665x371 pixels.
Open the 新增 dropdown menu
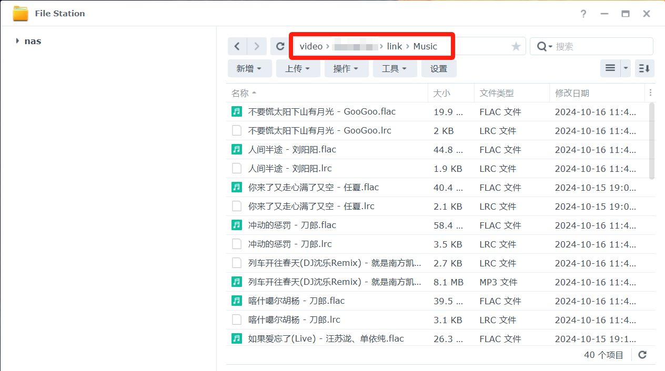(249, 68)
